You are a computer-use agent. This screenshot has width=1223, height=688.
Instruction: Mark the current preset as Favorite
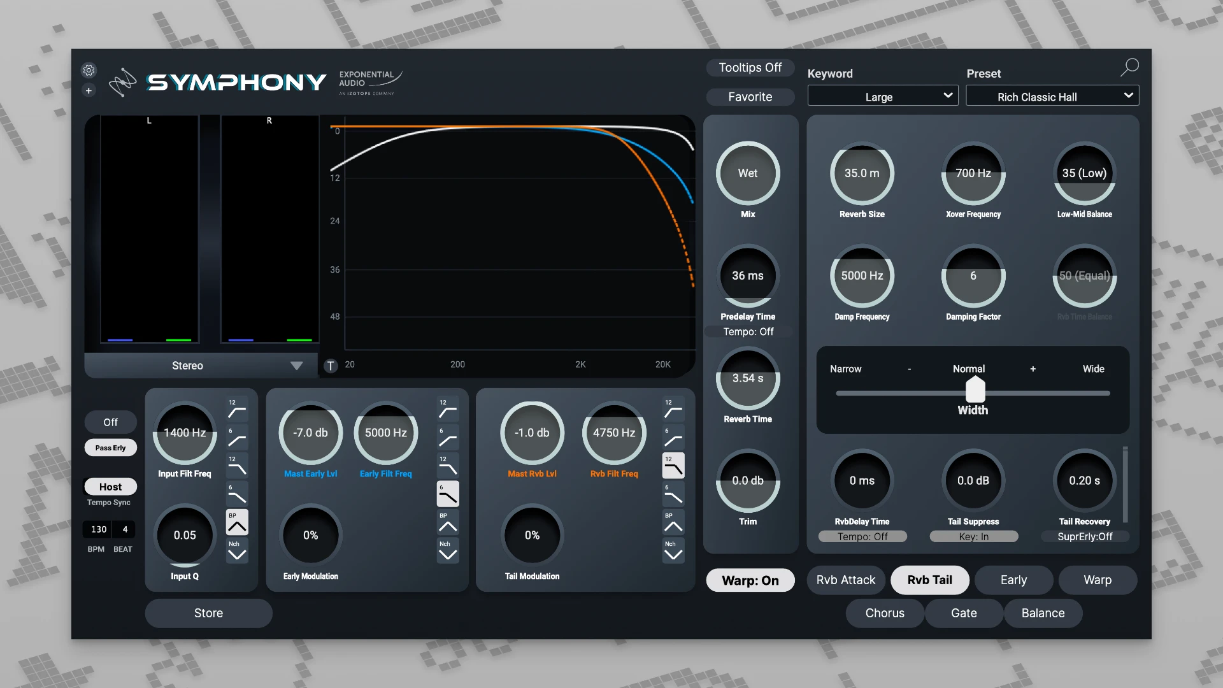(750, 97)
